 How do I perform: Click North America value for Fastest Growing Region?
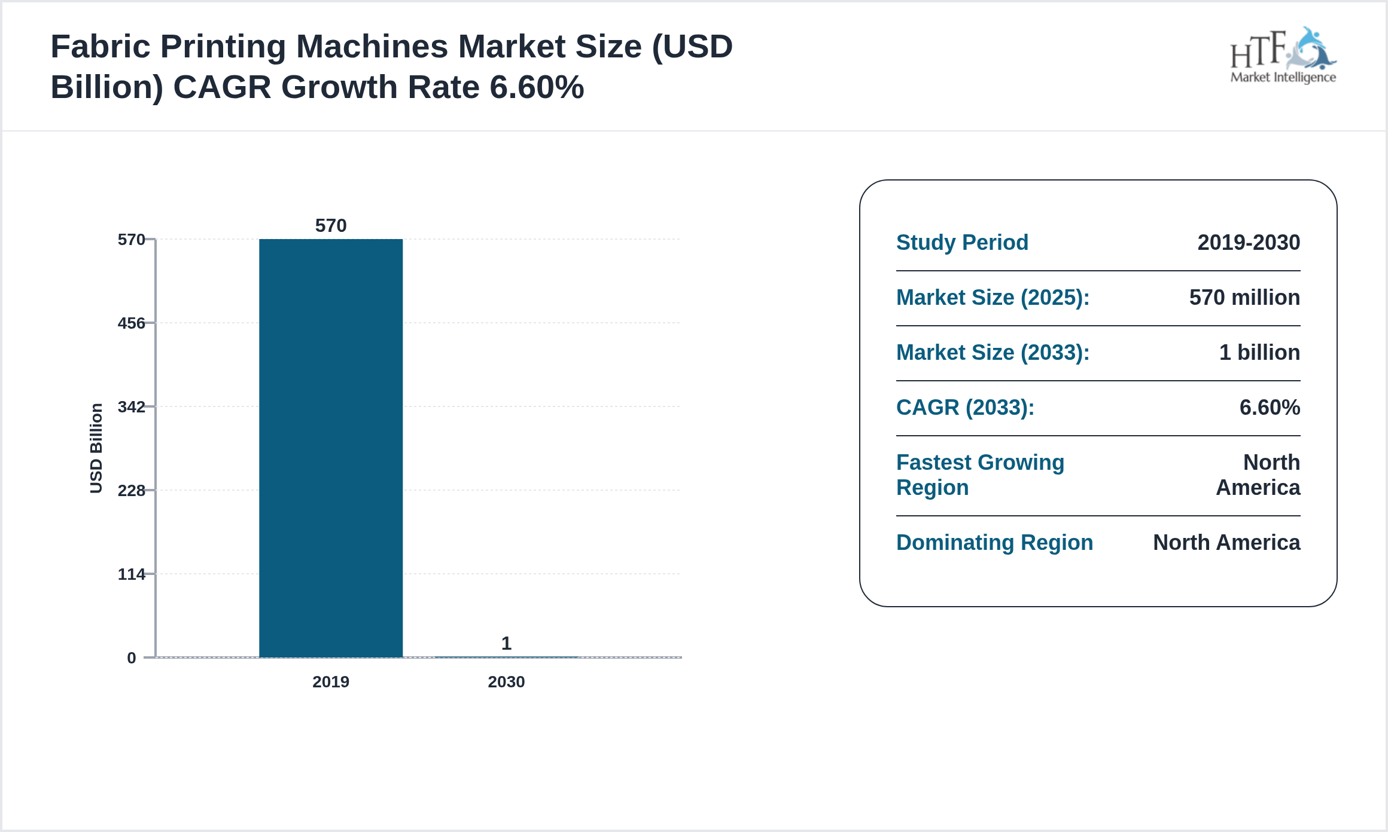click(x=1258, y=475)
